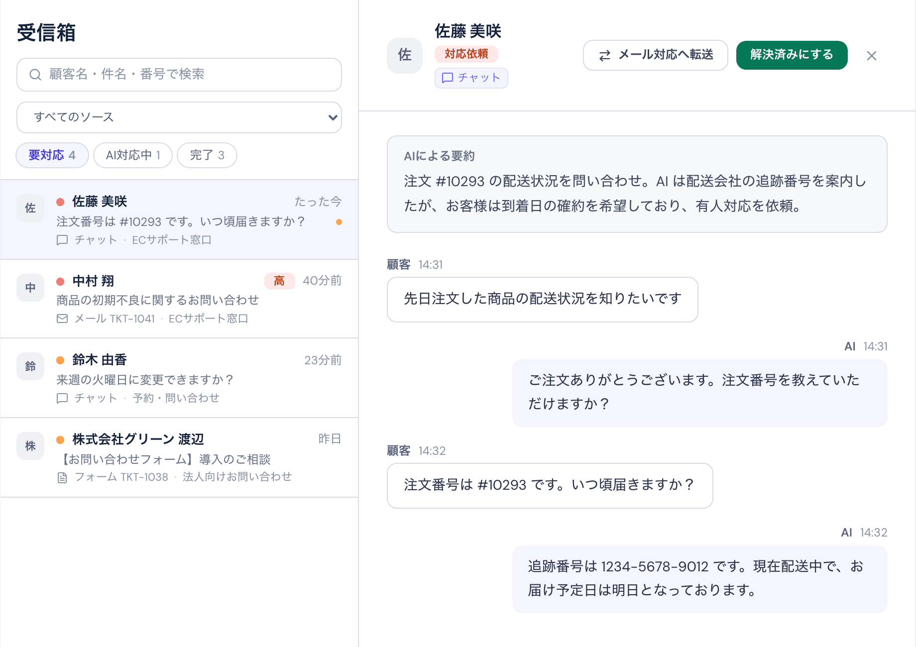This screenshot has width=916, height=647.
Task: Open the すべてのソース dropdown
Action: [179, 117]
